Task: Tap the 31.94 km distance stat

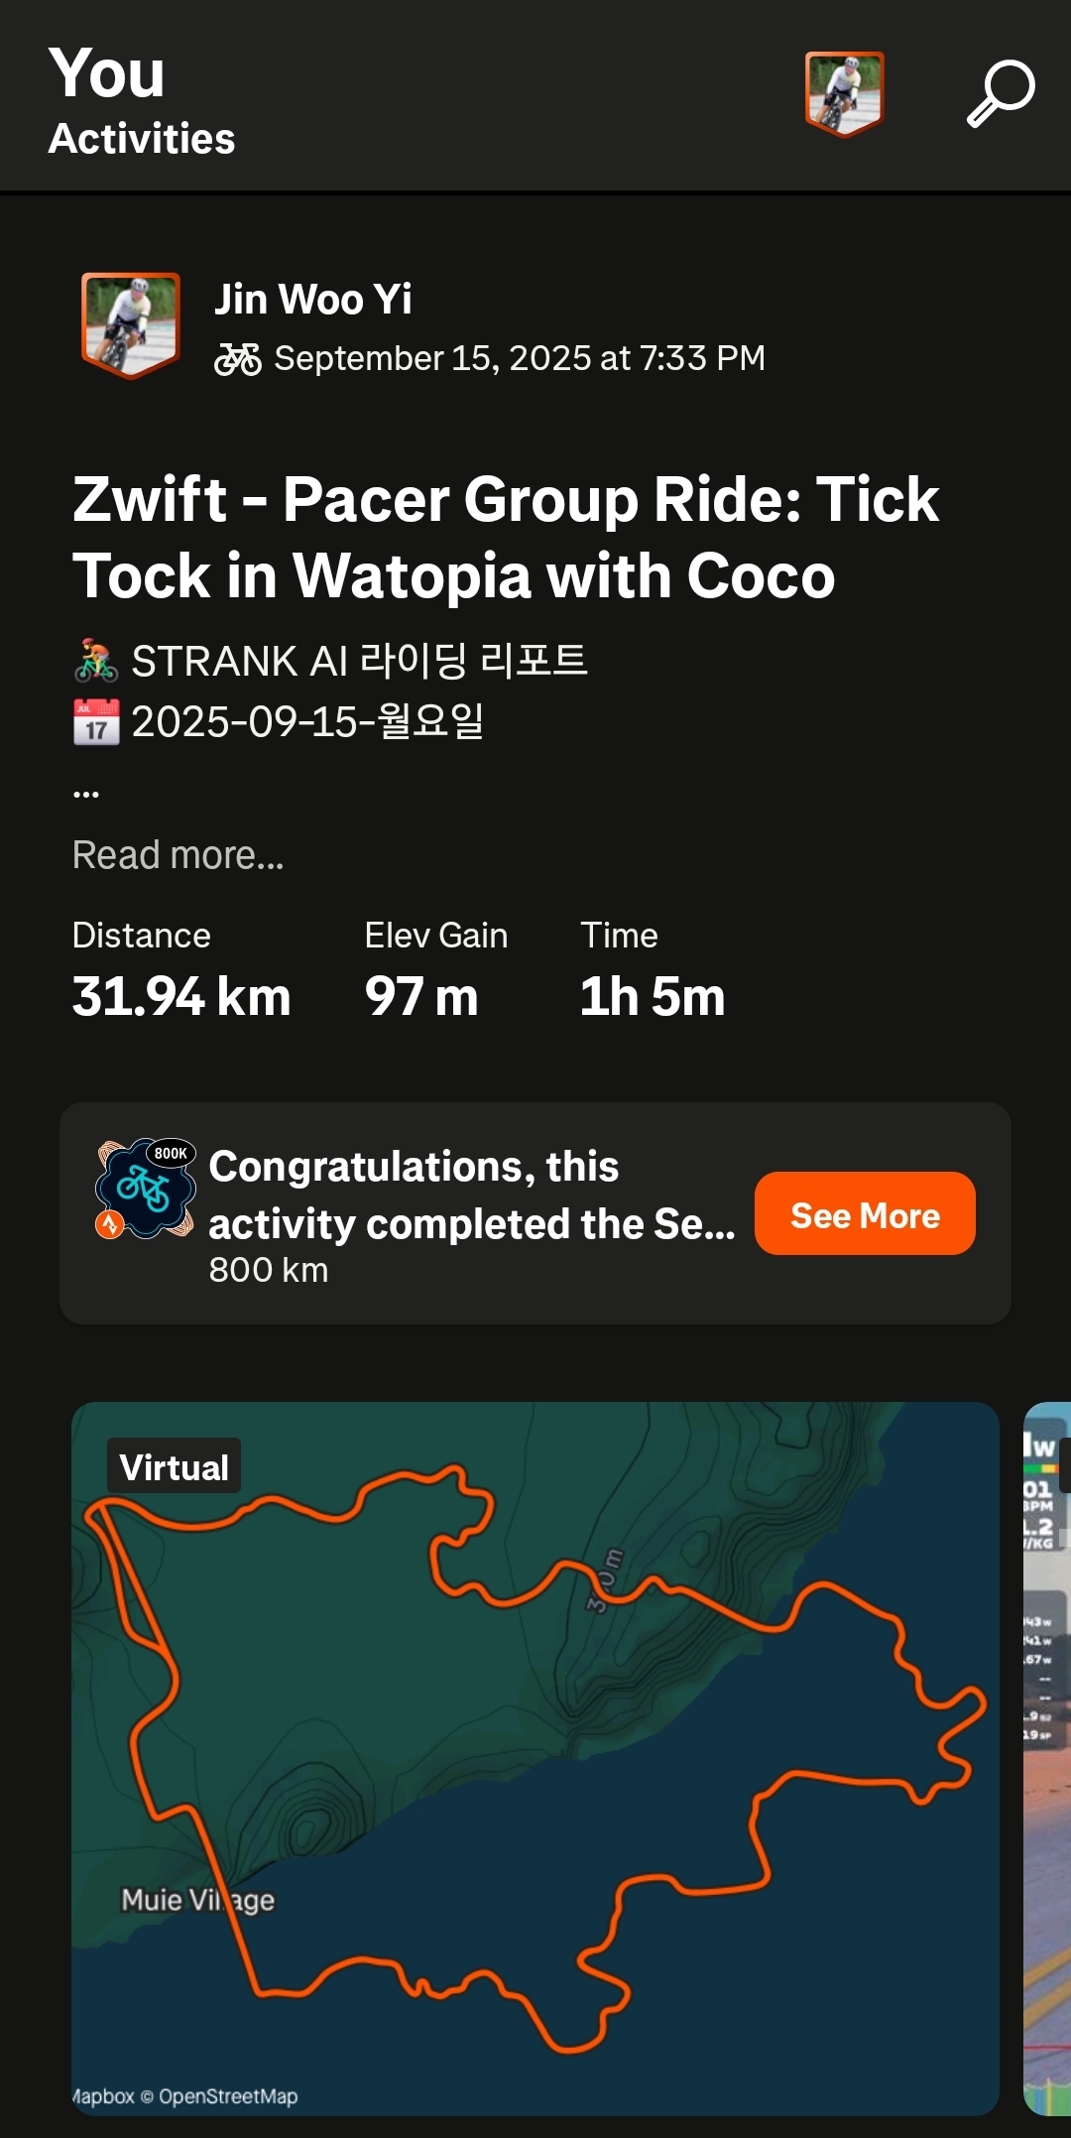Action: 181,996
